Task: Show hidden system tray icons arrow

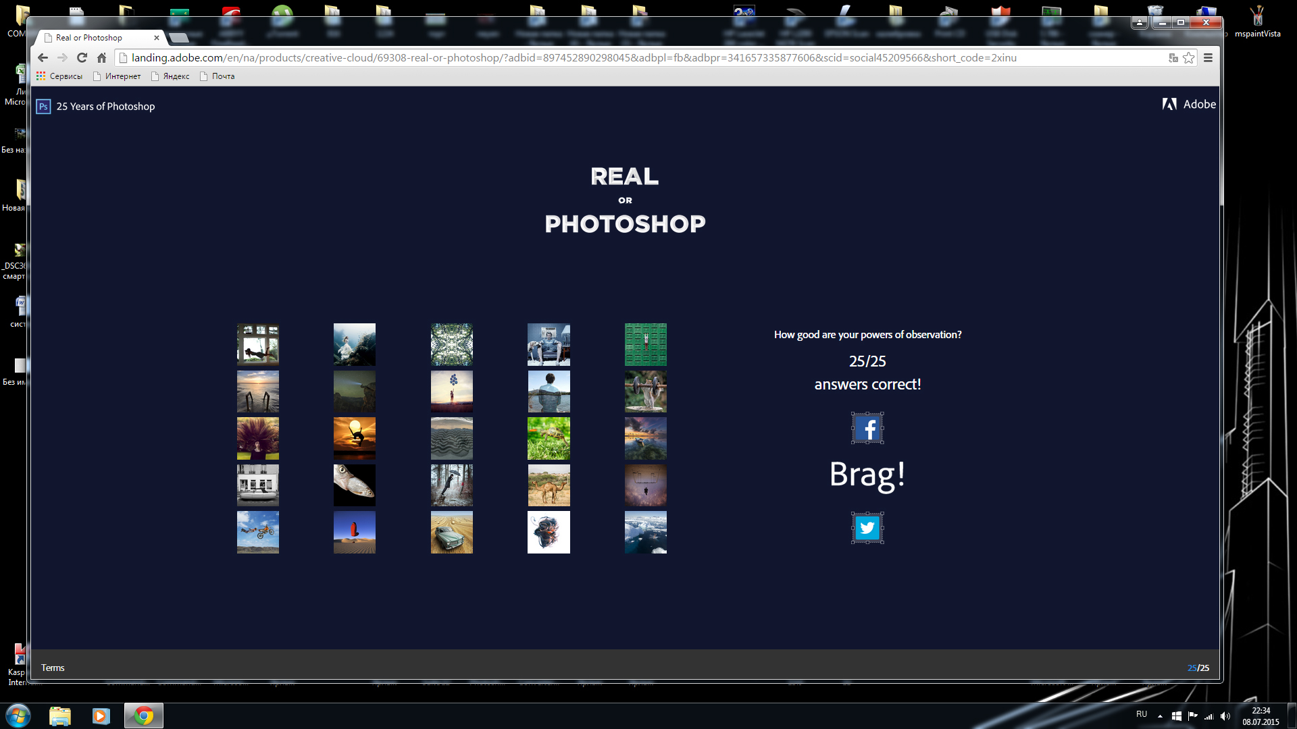Action: [x=1160, y=716]
